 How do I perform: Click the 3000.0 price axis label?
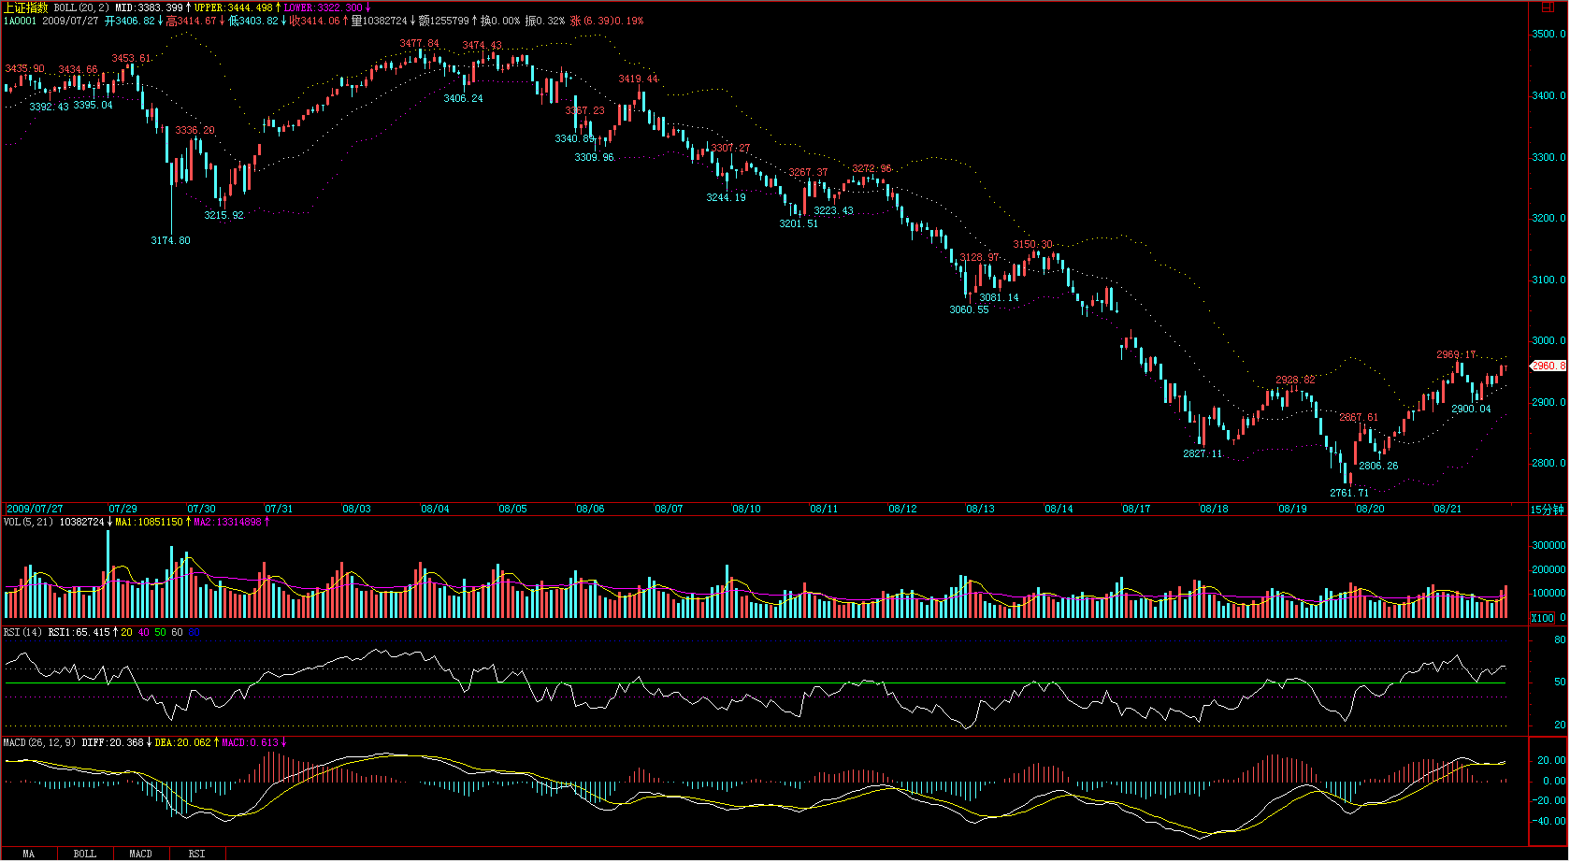1548,341
